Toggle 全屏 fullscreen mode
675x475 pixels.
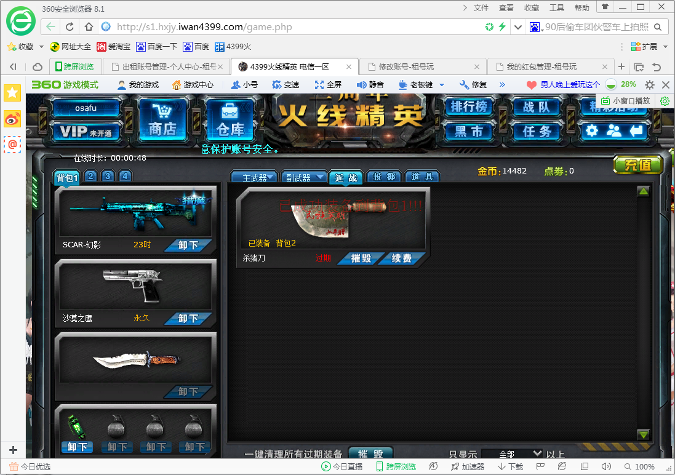328,85
